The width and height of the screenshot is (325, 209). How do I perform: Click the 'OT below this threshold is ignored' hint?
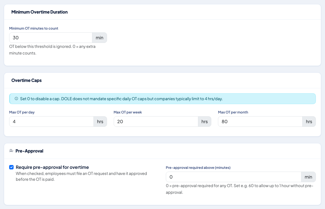coord(52,50)
